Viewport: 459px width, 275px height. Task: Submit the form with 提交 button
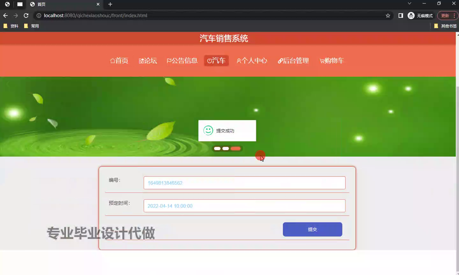(x=312, y=229)
